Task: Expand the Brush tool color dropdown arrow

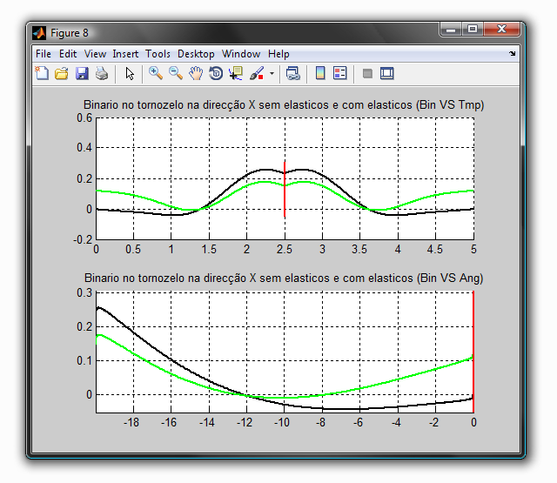Action: (272, 74)
